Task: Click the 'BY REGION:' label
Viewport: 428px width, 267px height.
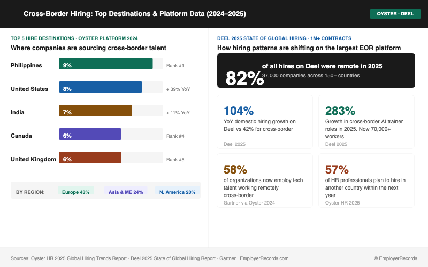Action: (30, 192)
